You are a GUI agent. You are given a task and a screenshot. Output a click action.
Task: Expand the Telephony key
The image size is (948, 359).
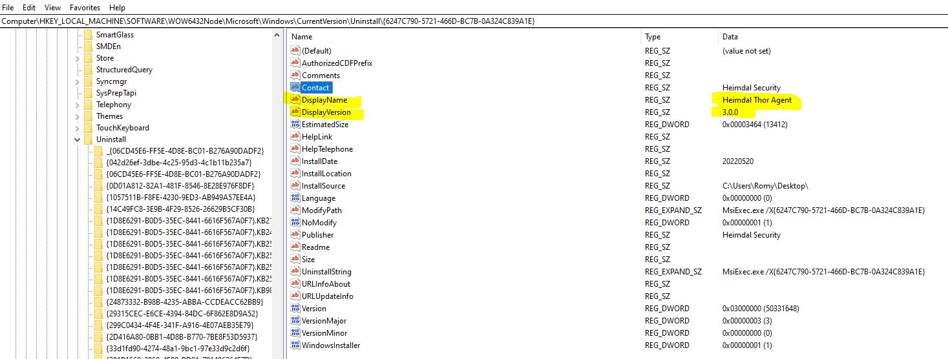point(78,105)
